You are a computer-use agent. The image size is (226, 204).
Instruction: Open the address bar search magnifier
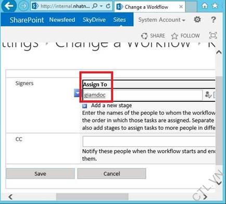95,6
